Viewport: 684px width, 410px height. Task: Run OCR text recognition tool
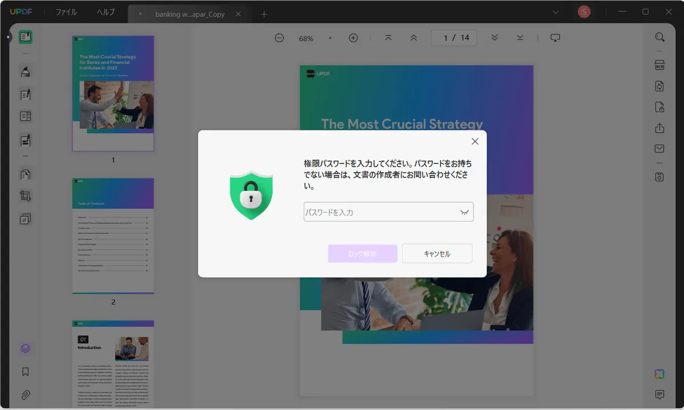coord(659,64)
